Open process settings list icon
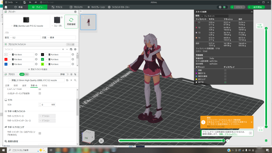This screenshot has width=272, height=153. (x=71, y=74)
